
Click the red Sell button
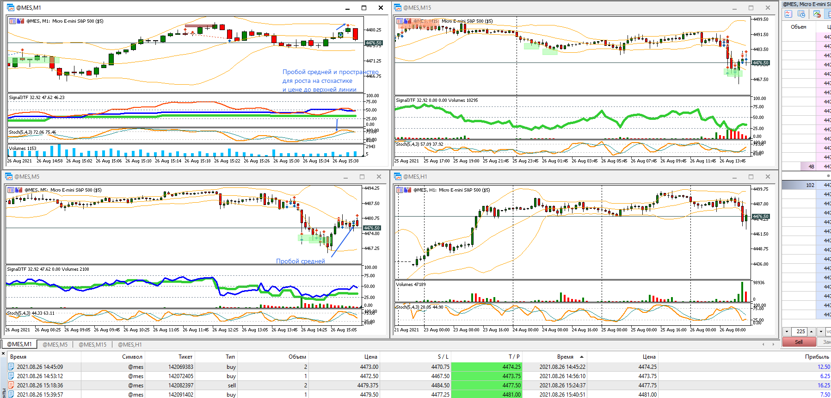[x=799, y=342]
